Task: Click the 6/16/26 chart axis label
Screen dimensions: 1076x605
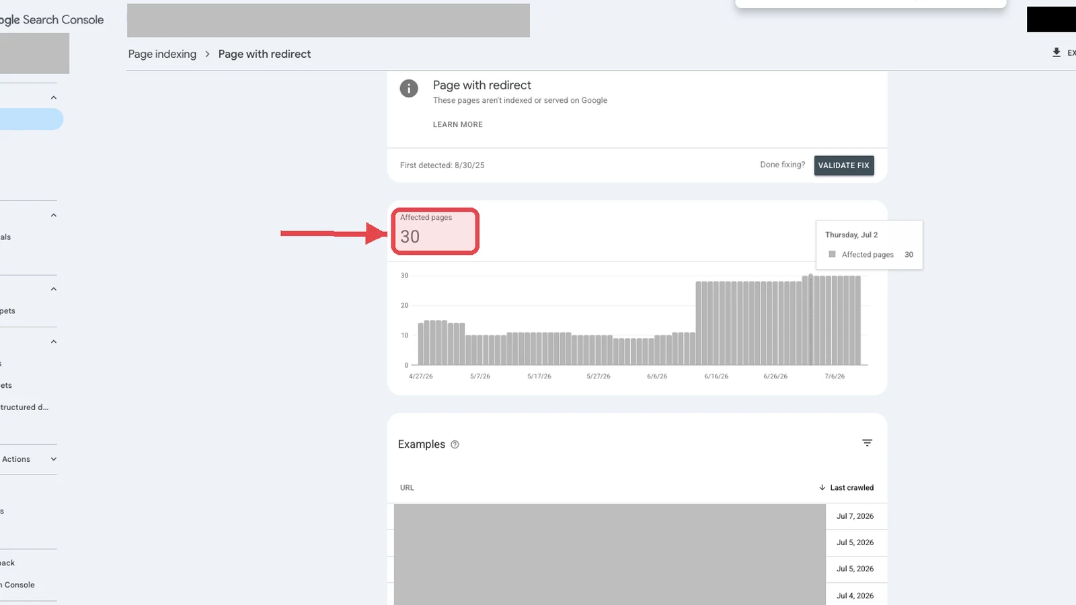Action: (x=716, y=376)
